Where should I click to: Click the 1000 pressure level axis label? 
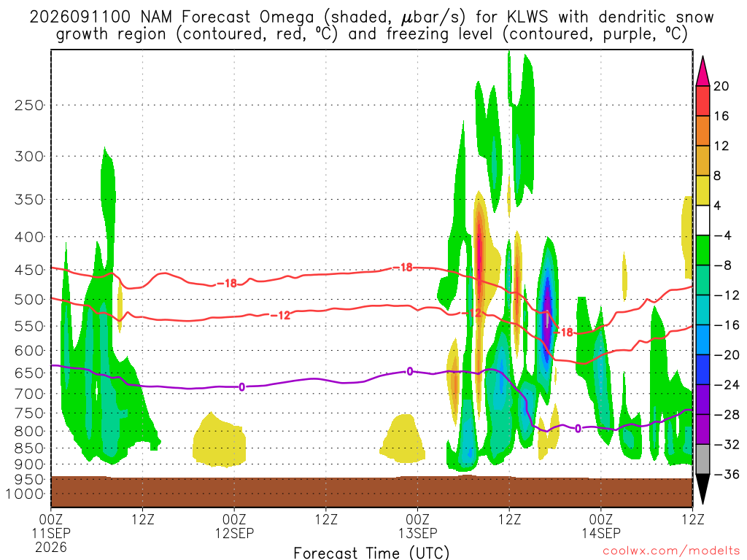25,494
